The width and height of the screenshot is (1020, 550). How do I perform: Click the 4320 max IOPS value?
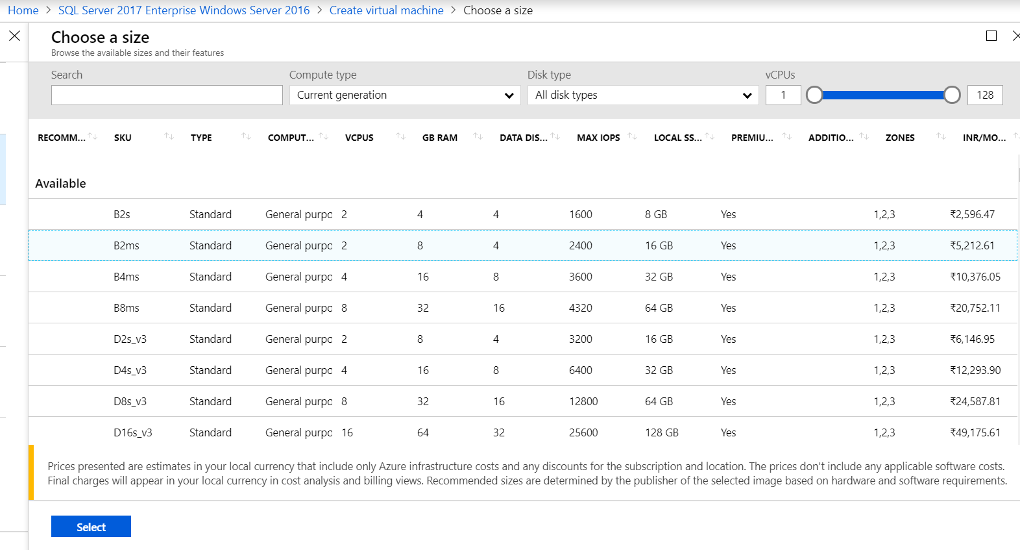tap(581, 308)
